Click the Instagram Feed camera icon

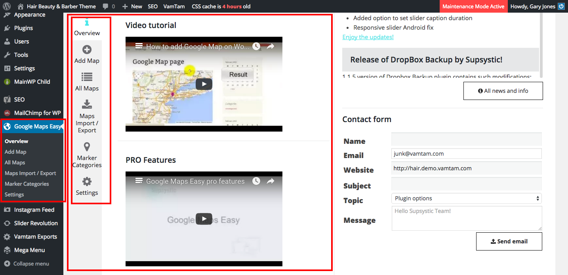click(x=7, y=210)
